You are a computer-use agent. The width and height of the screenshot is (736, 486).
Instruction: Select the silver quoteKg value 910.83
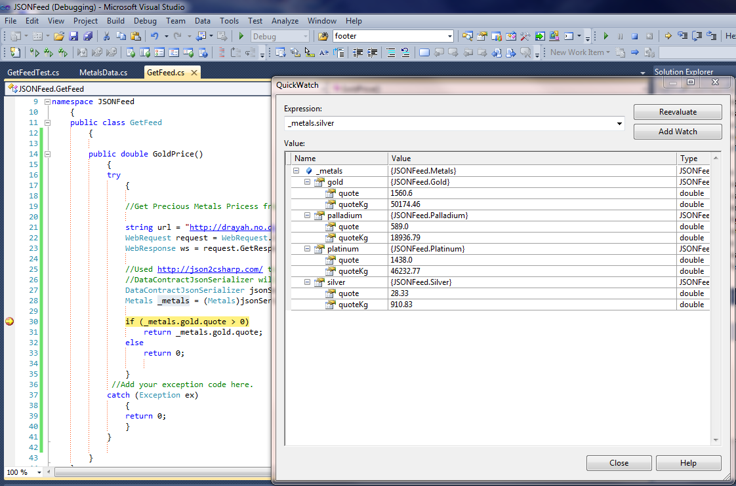[401, 305]
